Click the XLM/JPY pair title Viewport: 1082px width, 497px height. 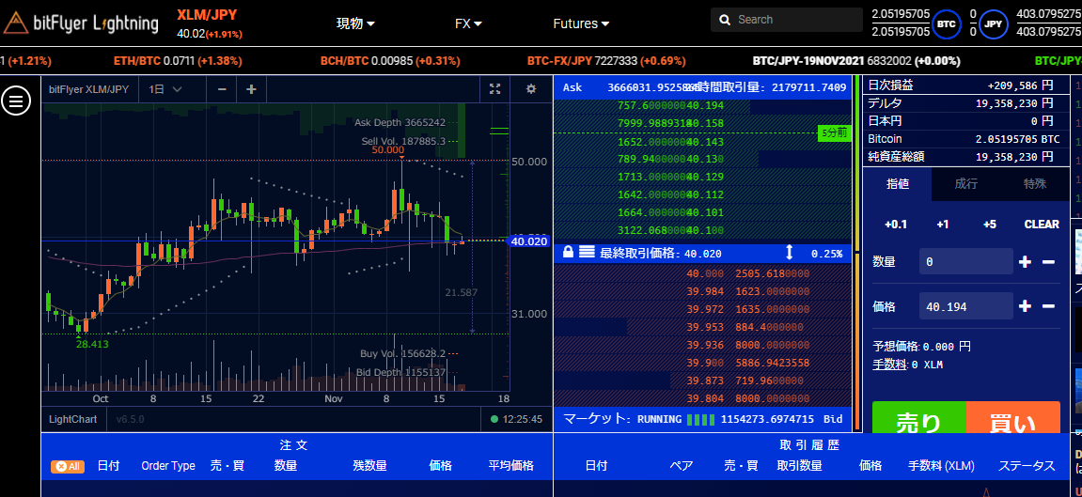[205, 14]
